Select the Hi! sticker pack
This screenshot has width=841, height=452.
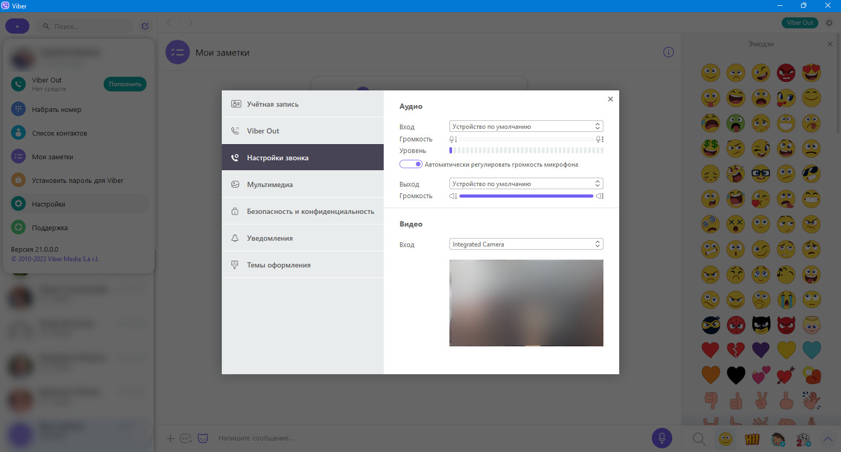click(x=752, y=439)
